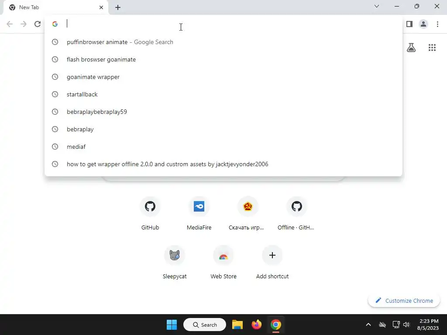Choose suggestion goanimate wrapper
Screen dimensions: 447x335
tap(223, 77)
